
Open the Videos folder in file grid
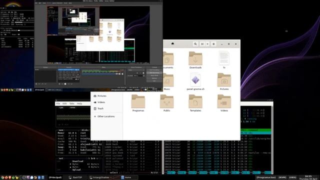point(224,103)
